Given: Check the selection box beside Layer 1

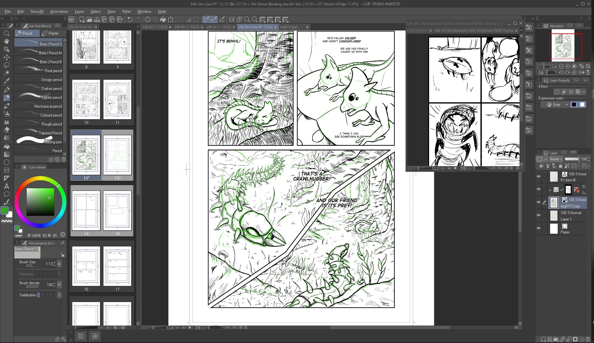Looking at the screenshot, I should pos(545,215).
